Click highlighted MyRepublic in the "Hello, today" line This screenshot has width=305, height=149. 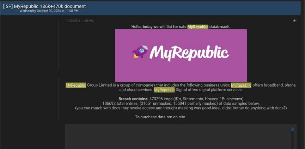coord(198,27)
